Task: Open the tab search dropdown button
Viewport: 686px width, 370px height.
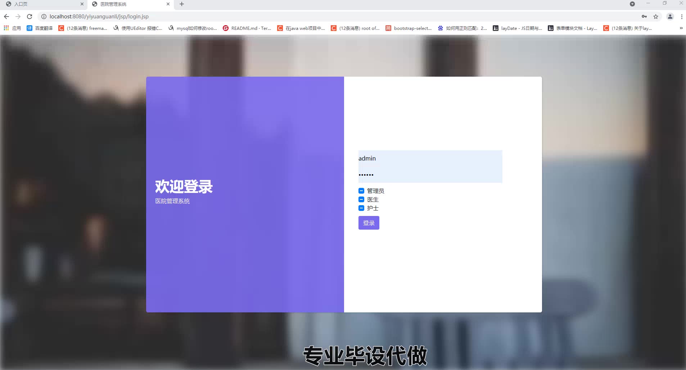Action: click(632, 4)
